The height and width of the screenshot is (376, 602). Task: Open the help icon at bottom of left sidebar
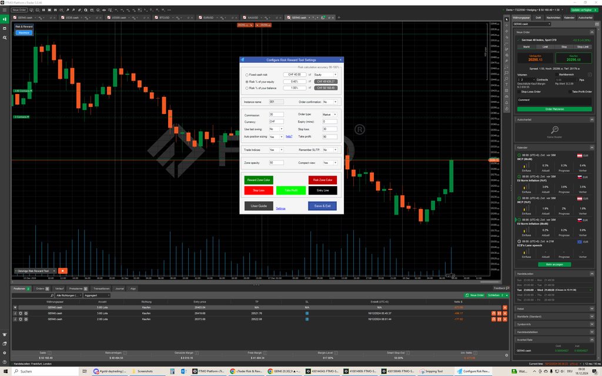click(x=5, y=362)
